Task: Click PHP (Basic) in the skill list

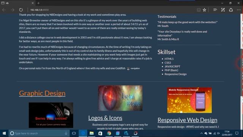Action: pos(171,70)
